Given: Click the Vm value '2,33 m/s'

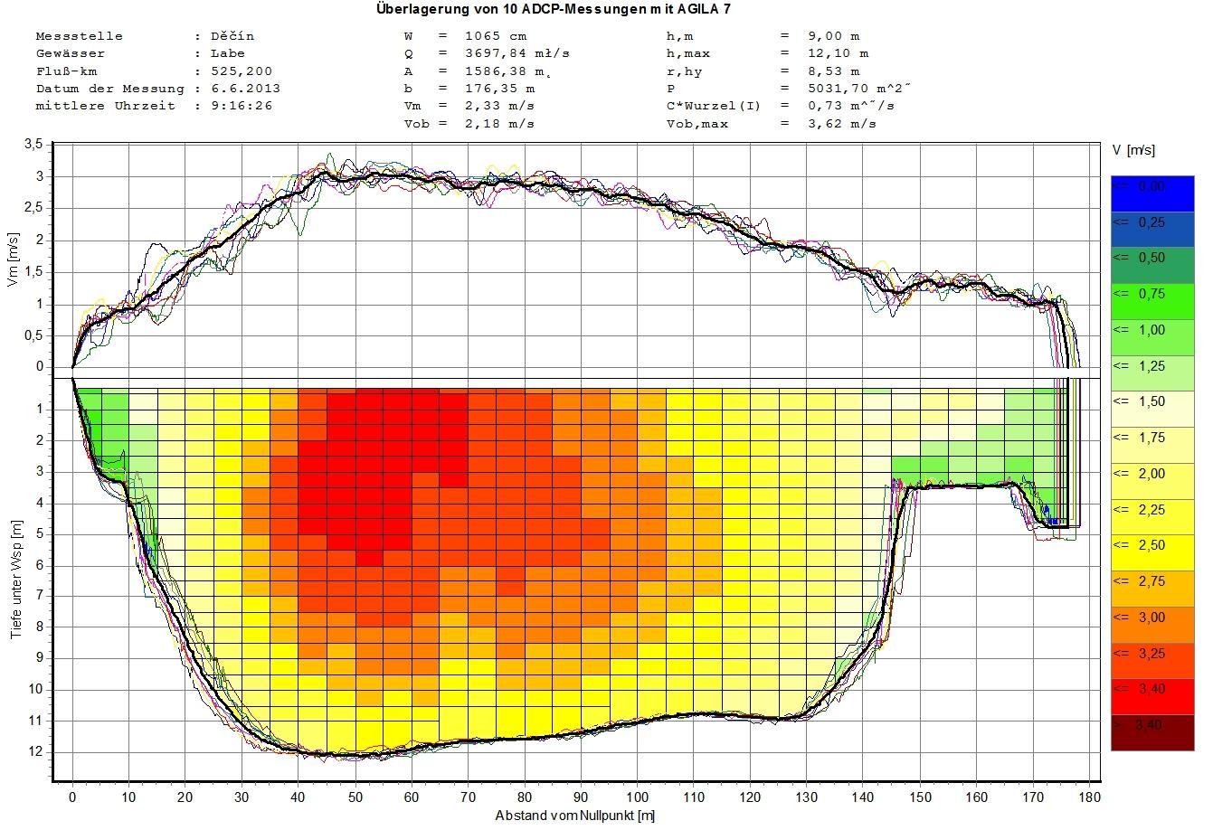Looking at the screenshot, I should coord(500,106).
